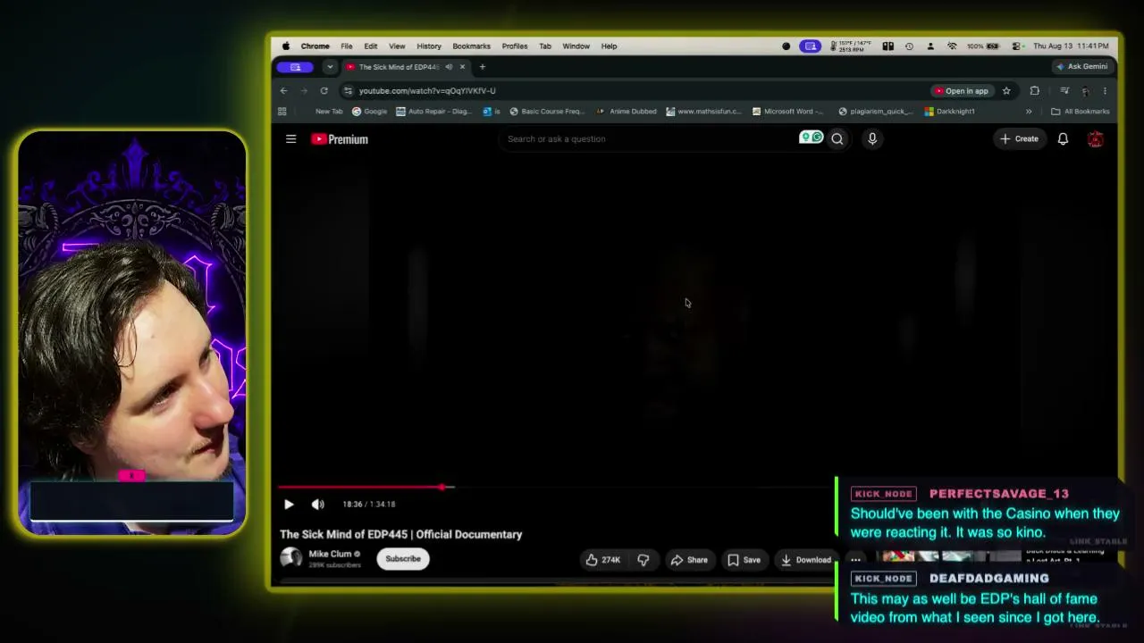The height and width of the screenshot is (643, 1144).
Task: Open the plagiarism_quick bookmark
Action: tap(876, 112)
